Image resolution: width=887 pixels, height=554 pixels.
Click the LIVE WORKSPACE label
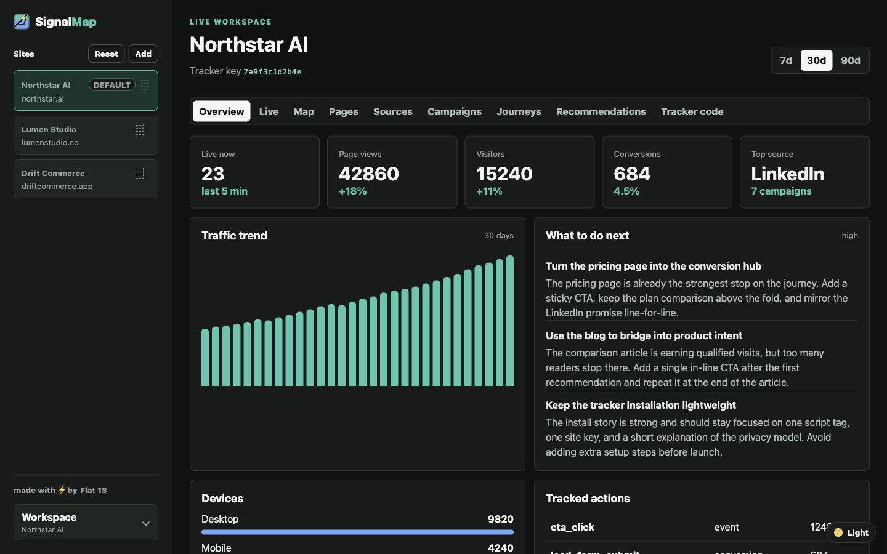(x=230, y=22)
